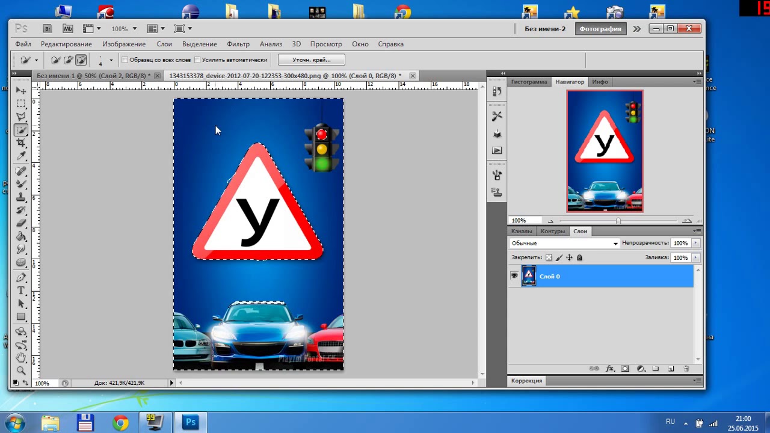Open the 'Изображение' menu
Viewport: 770px width, 433px height.
124,44
